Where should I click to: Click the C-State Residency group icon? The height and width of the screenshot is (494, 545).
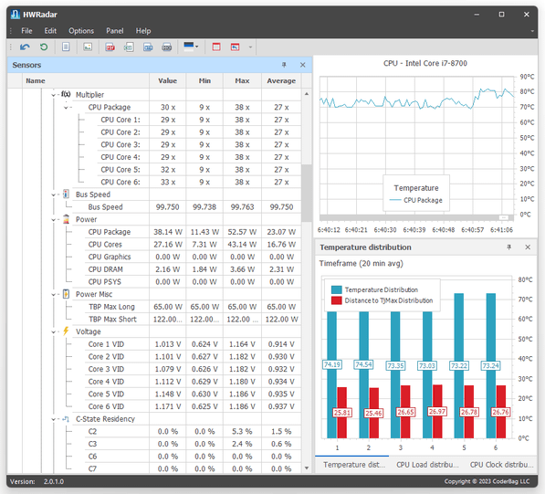point(66,419)
